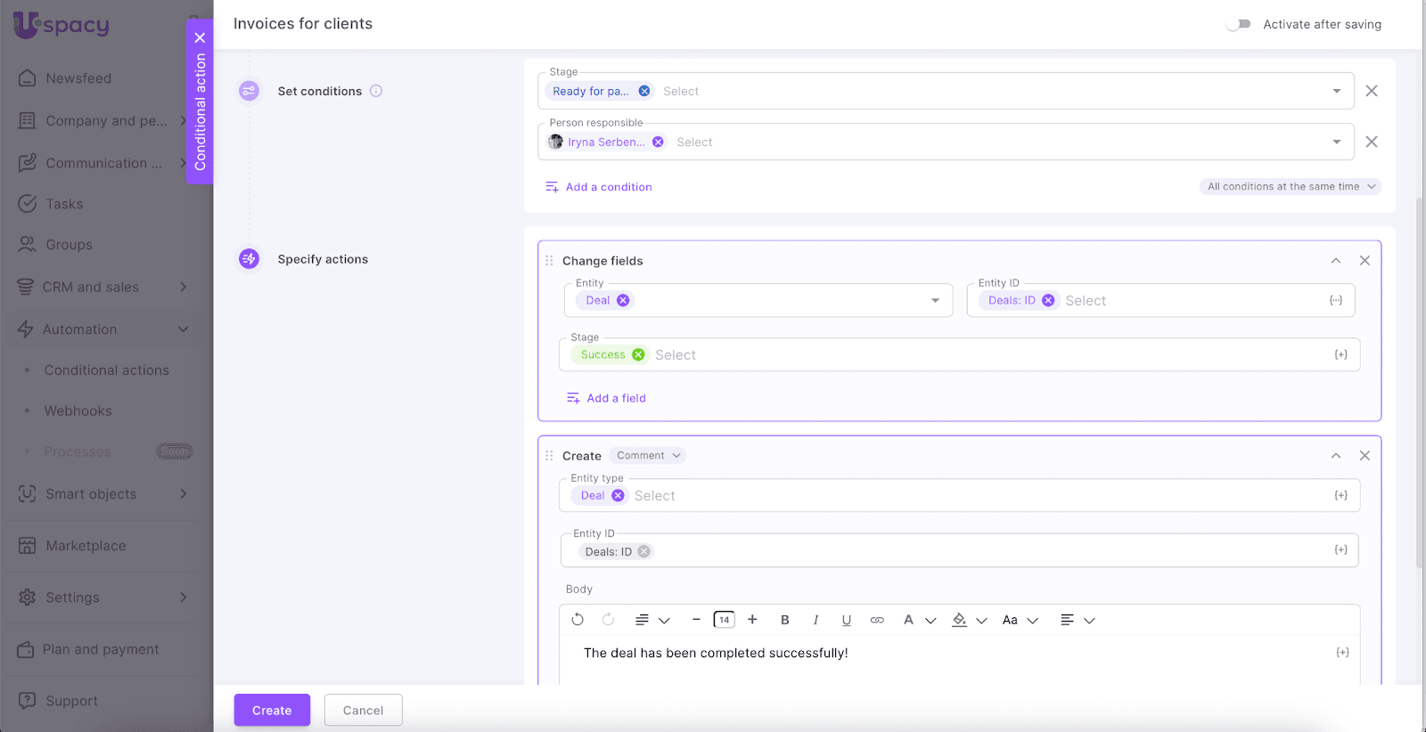This screenshot has height=732, width=1426.
Task: Collapse the Change fields action block
Action: [1336, 261]
